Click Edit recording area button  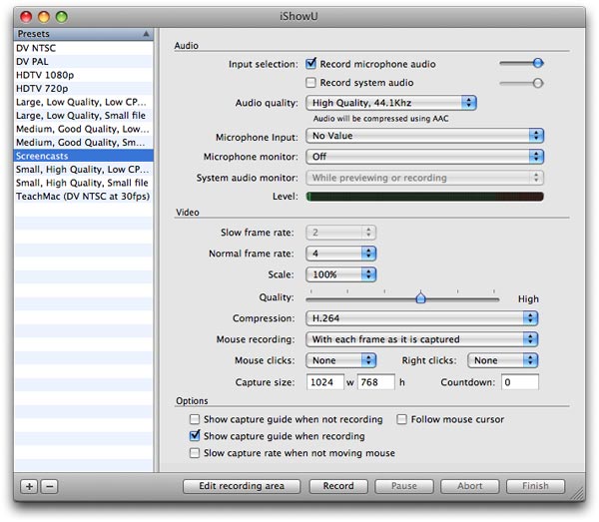(x=242, y=486)
